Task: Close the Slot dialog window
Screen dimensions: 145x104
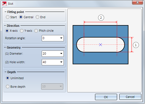Action: (x=138, y=2)
